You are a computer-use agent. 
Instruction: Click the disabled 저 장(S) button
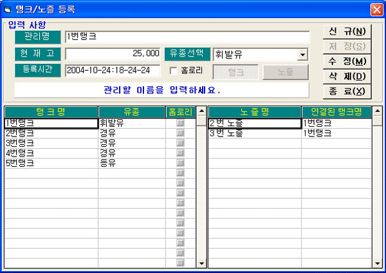[347, 46]
